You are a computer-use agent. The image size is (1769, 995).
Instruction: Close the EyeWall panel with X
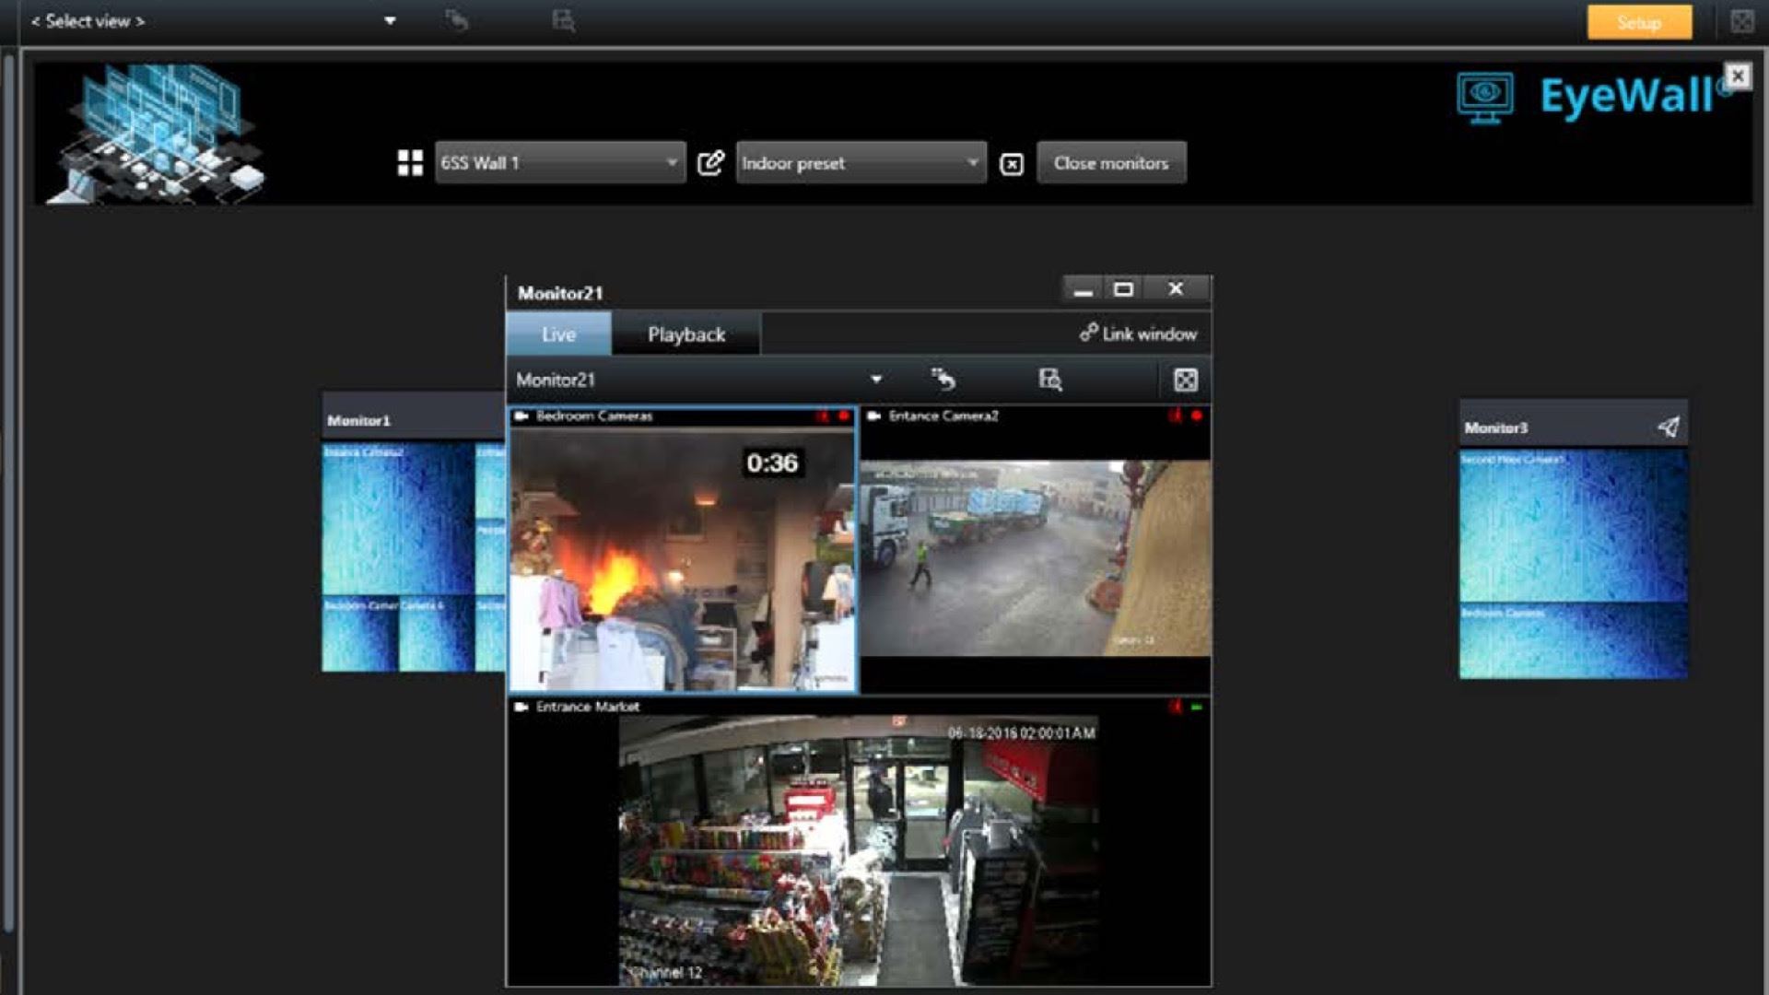[1738, 76]
